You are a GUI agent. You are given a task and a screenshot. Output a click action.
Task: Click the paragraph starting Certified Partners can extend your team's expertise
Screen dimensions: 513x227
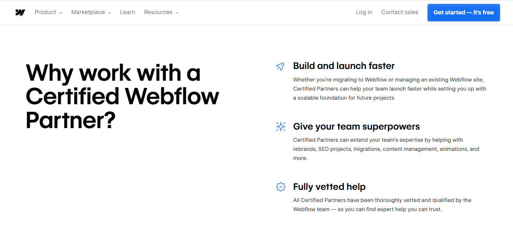(x=386, y=149)
